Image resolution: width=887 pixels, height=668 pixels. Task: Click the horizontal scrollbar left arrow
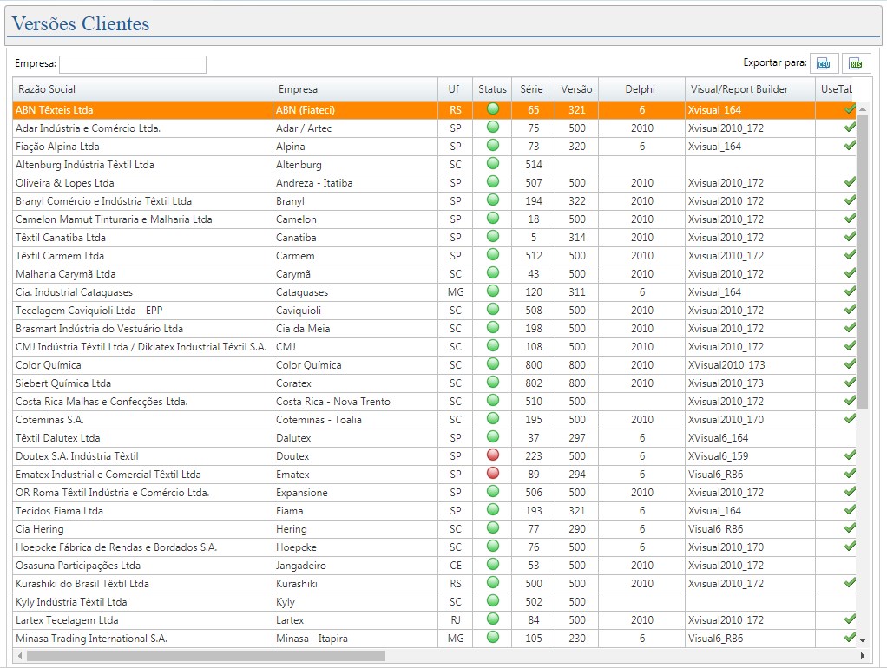point(20,656)
